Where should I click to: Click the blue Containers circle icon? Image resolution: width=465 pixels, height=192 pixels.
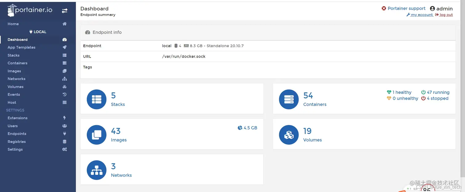click(289, 99)
